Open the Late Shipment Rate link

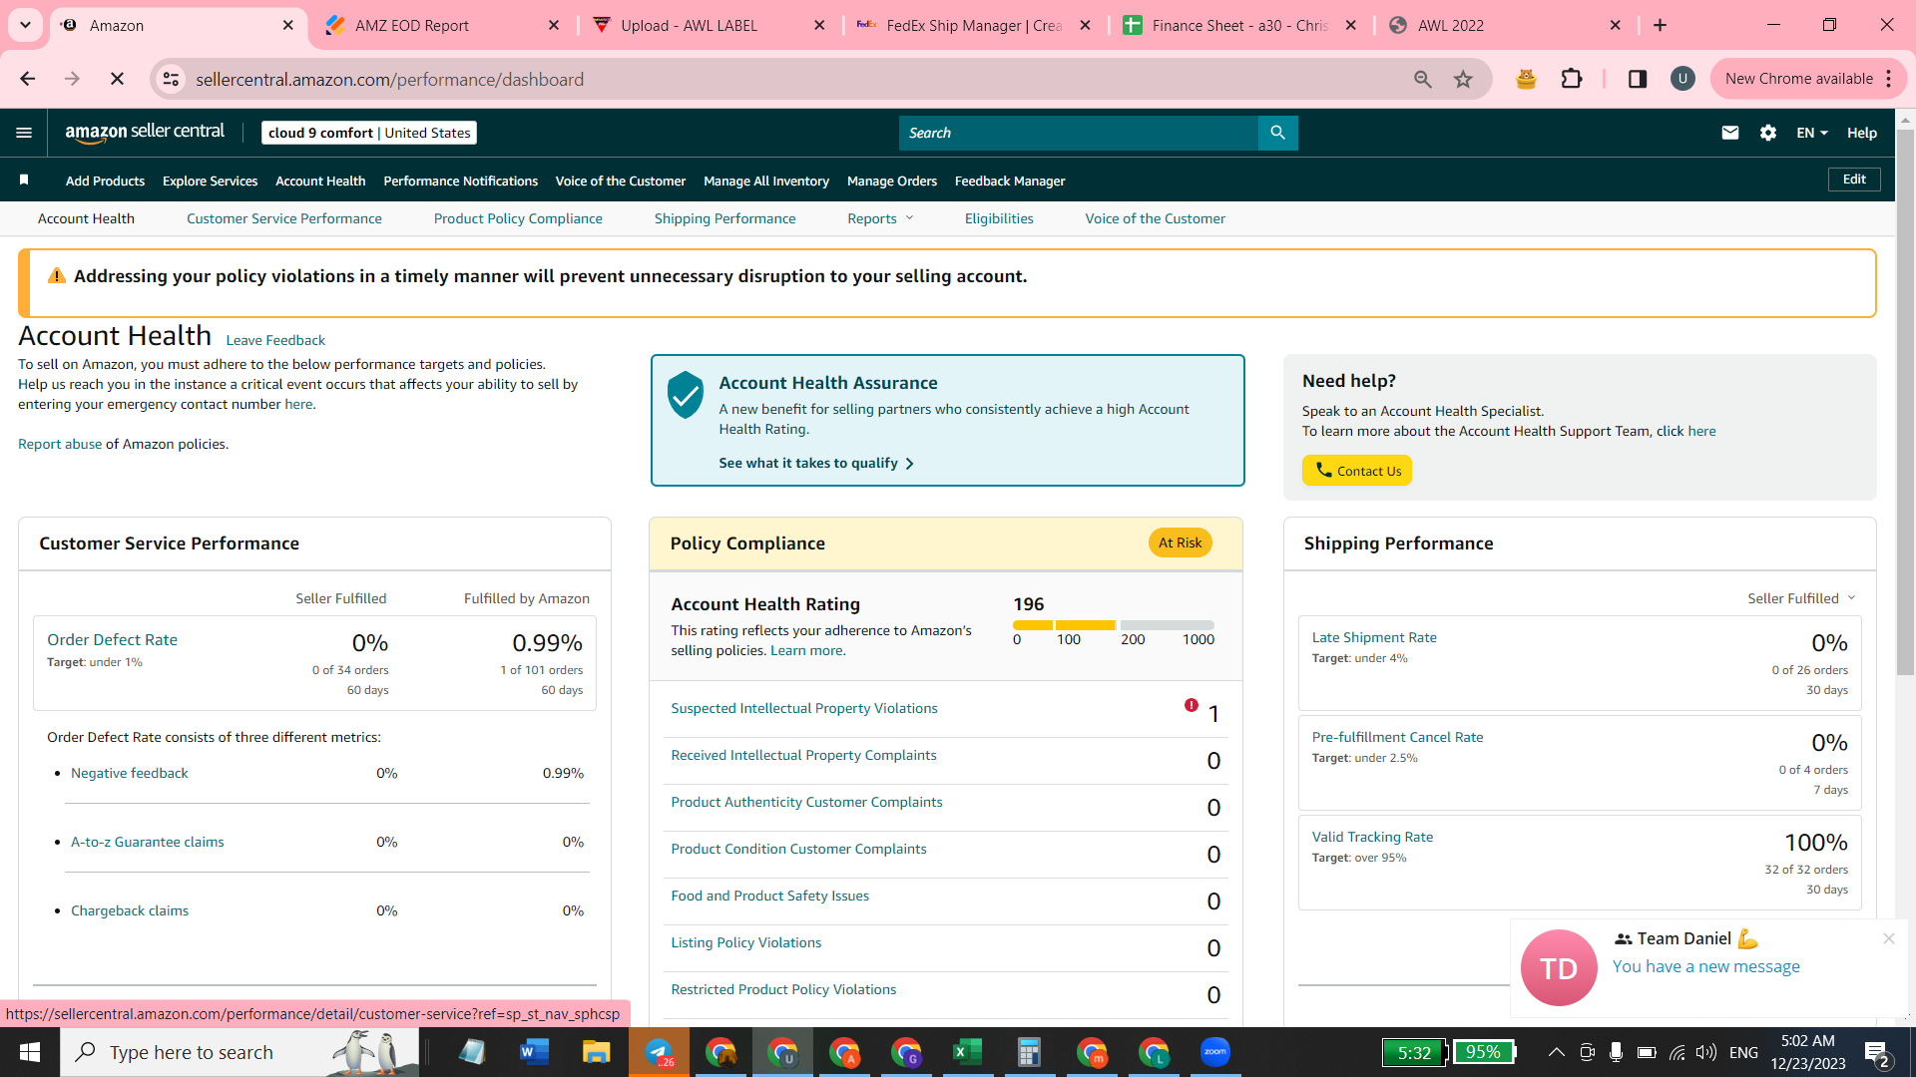[x=1374, y=637]
